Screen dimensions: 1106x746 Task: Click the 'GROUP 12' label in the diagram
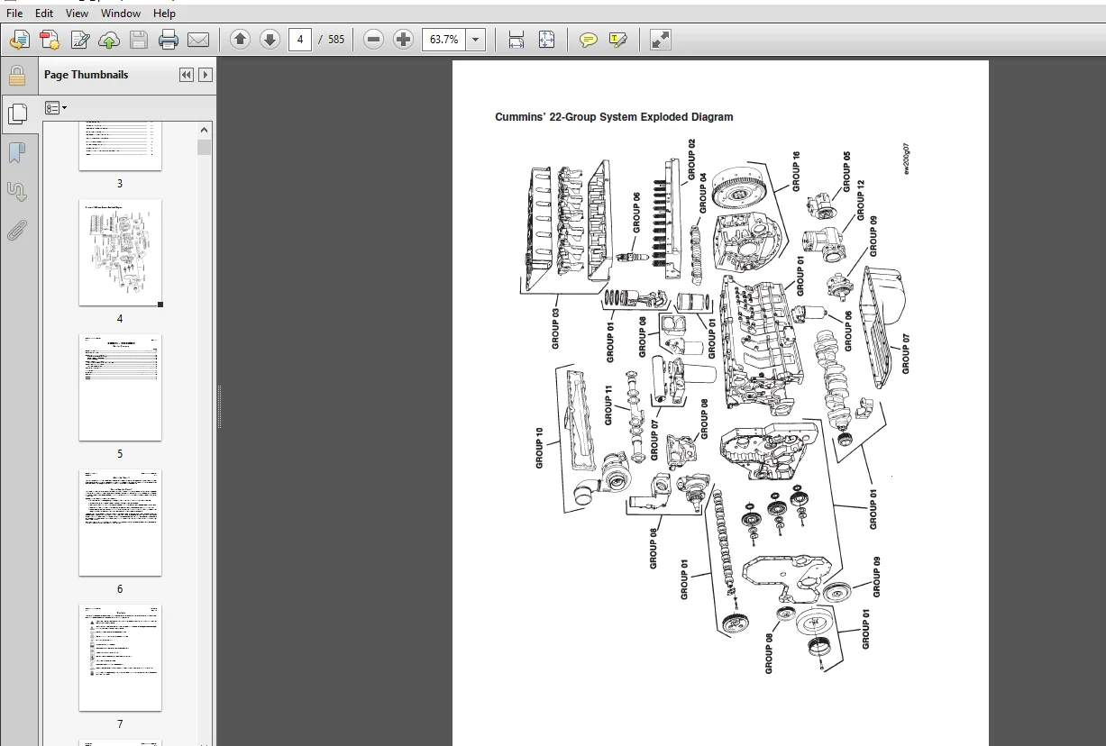(861, 199)
